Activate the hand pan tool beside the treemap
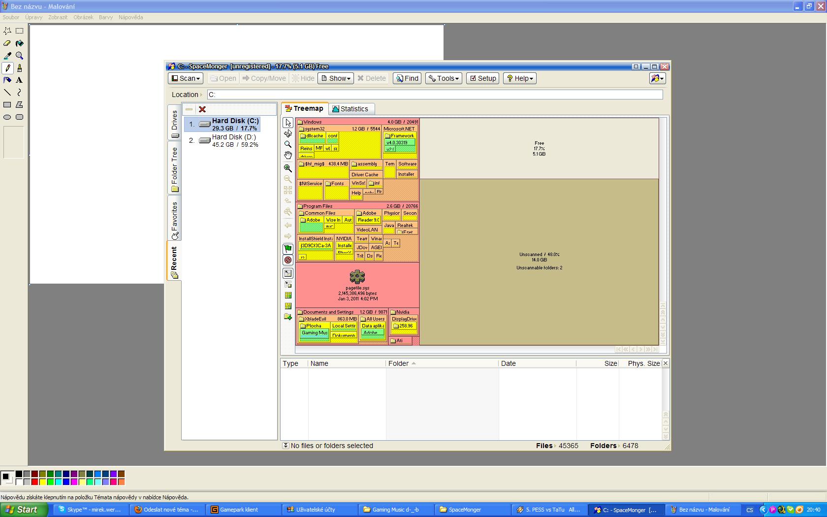This screenshot has height=517, width=827. tap(288, 156)
